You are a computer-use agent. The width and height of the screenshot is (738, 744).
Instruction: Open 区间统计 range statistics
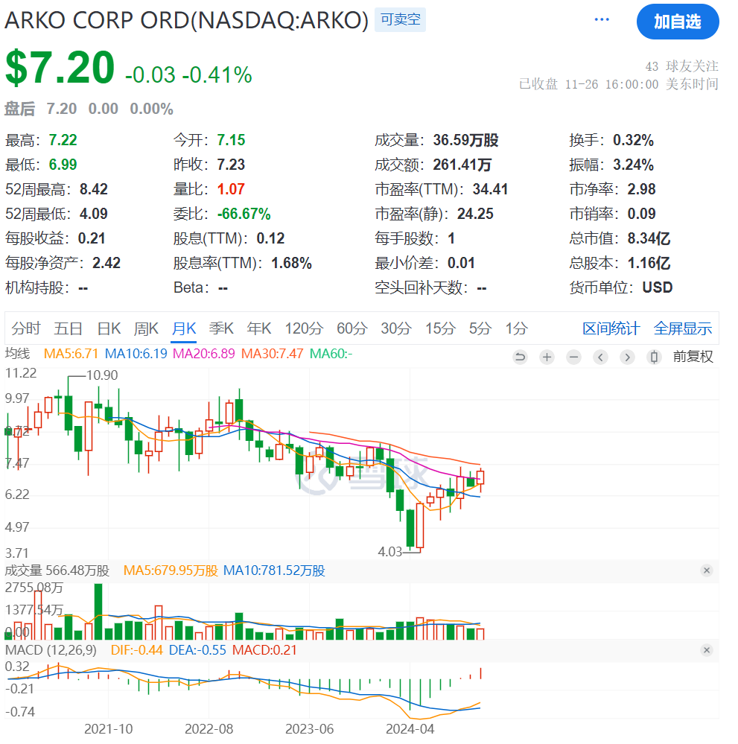click(x=611, y=328)
